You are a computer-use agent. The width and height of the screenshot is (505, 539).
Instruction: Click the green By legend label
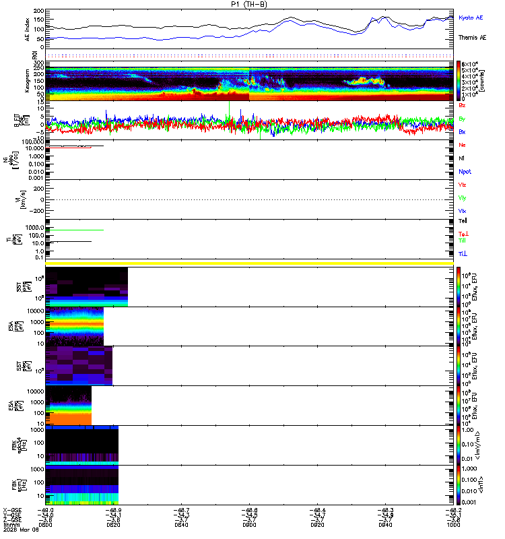pyautogui.click(x=462, y=119)
